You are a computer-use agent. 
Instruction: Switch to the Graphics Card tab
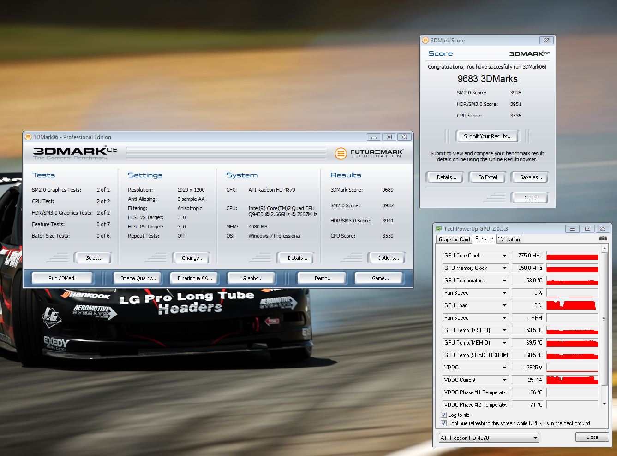[x=454, y=239]
